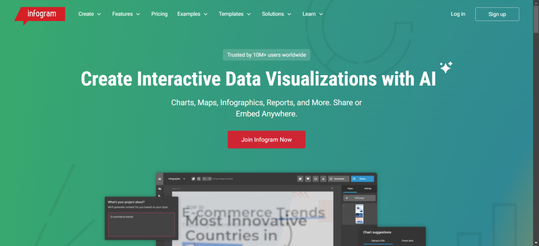Screen dimensions: 539x246
Task: Click the Log in link
Action: point(458,14)
